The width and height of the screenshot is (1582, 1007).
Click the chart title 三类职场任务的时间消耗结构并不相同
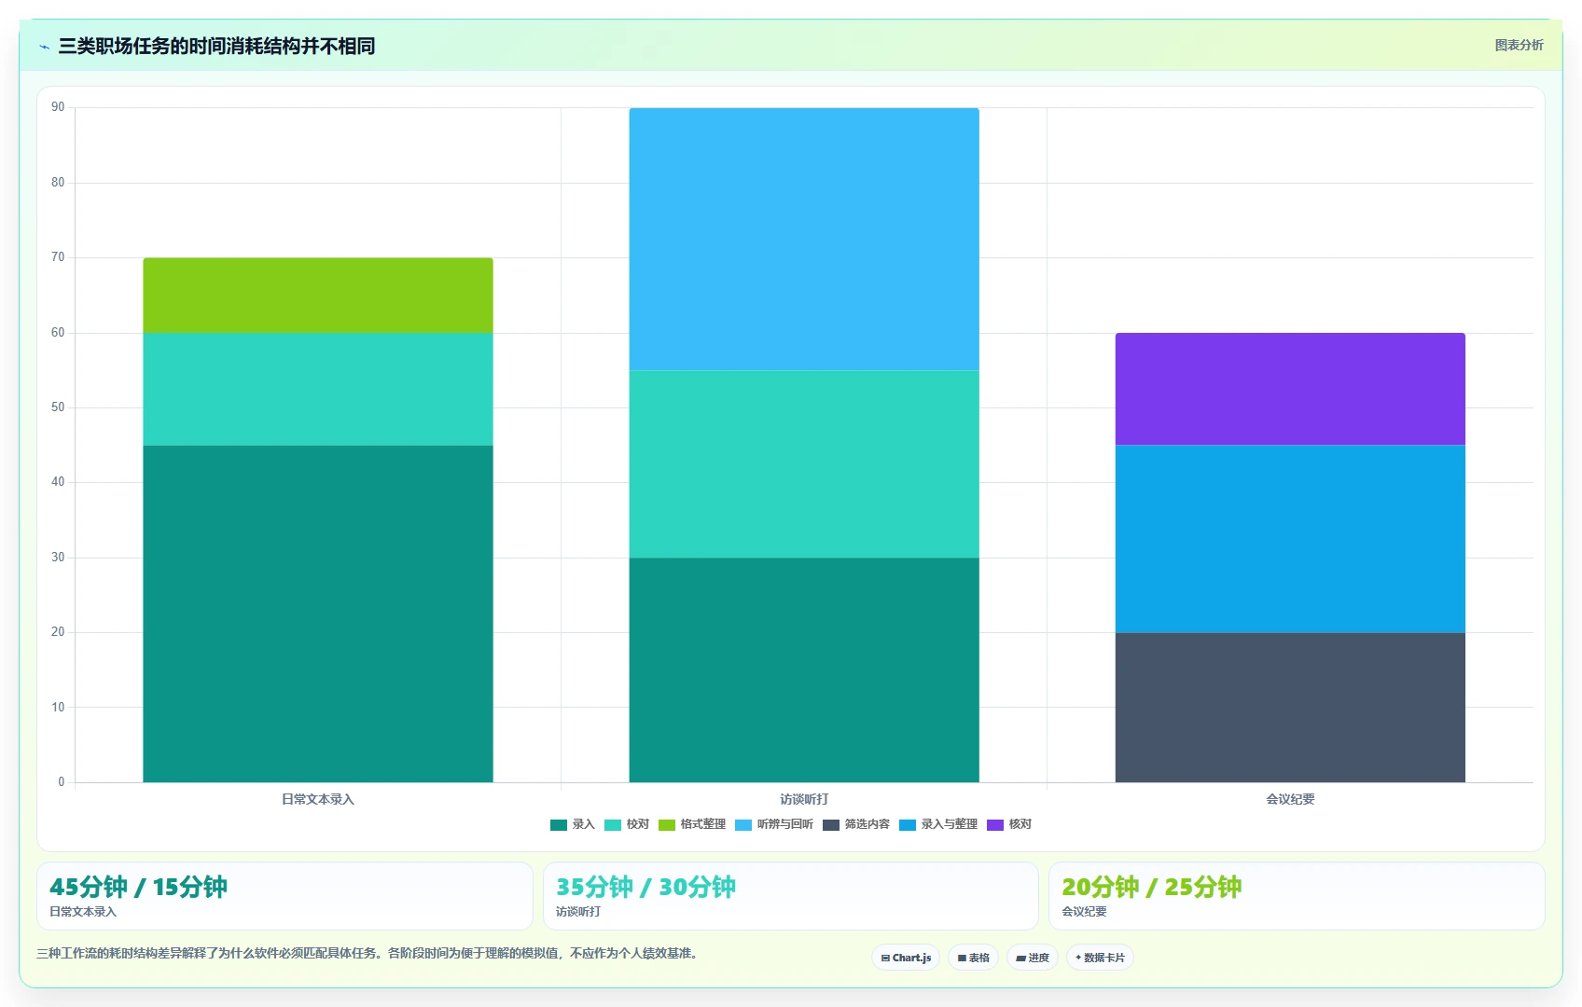(x=216, y=46)
